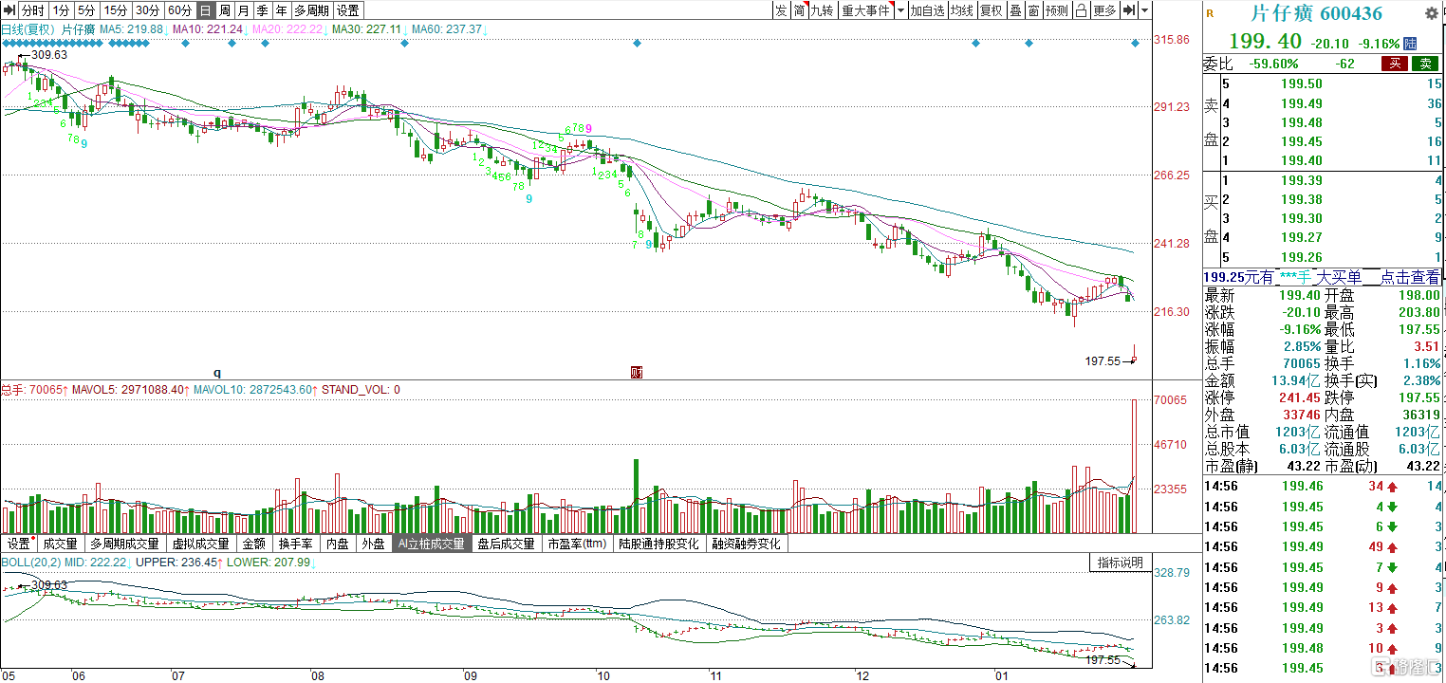This screenshot has width=1446, height=683.
Task: Select 金额 indicator tab
Action: pyautogui.click(x=254, y=545)
